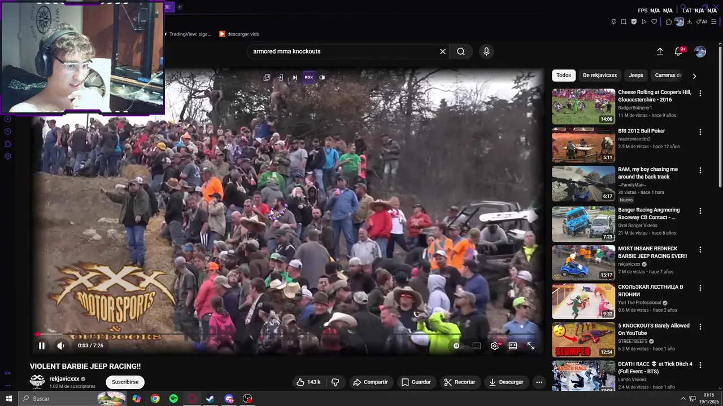This screenshot has width=723, height=406.
Task: Open Banger Racing Angmering title link
Action: coord(648,214)
